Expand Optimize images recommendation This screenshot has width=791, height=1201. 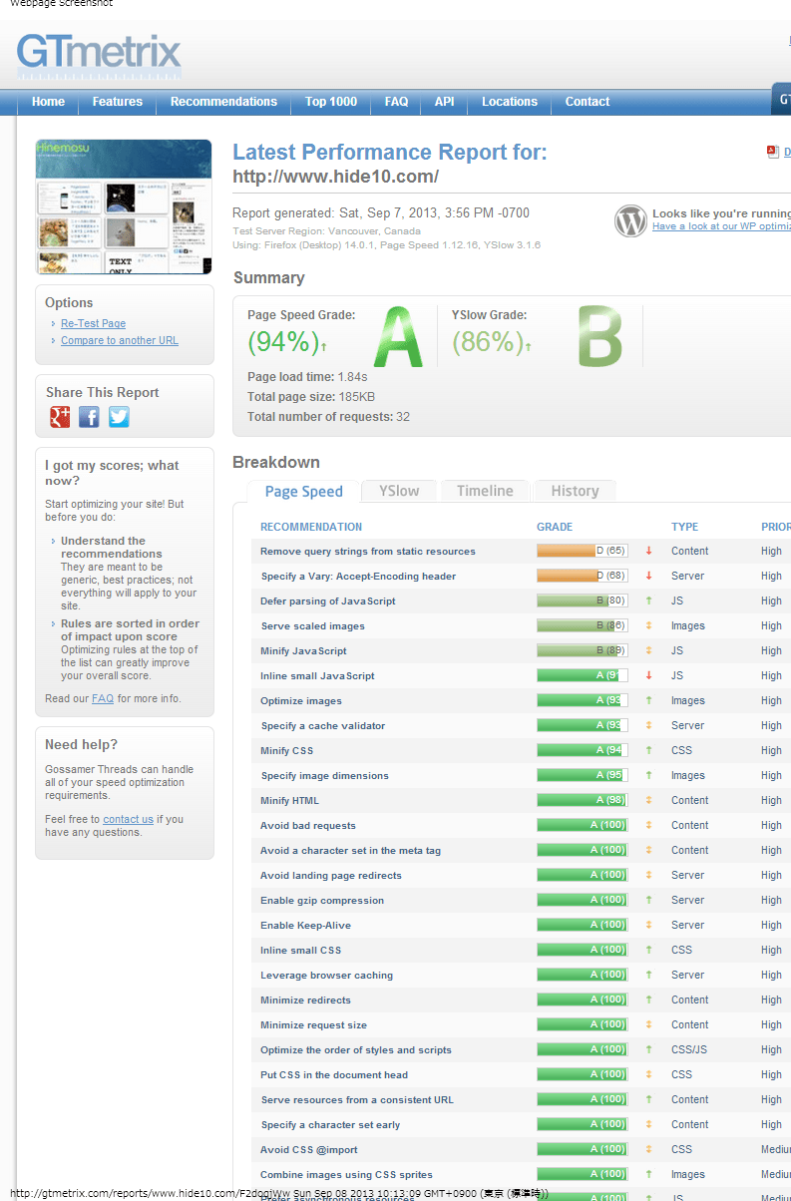point(301,700)
